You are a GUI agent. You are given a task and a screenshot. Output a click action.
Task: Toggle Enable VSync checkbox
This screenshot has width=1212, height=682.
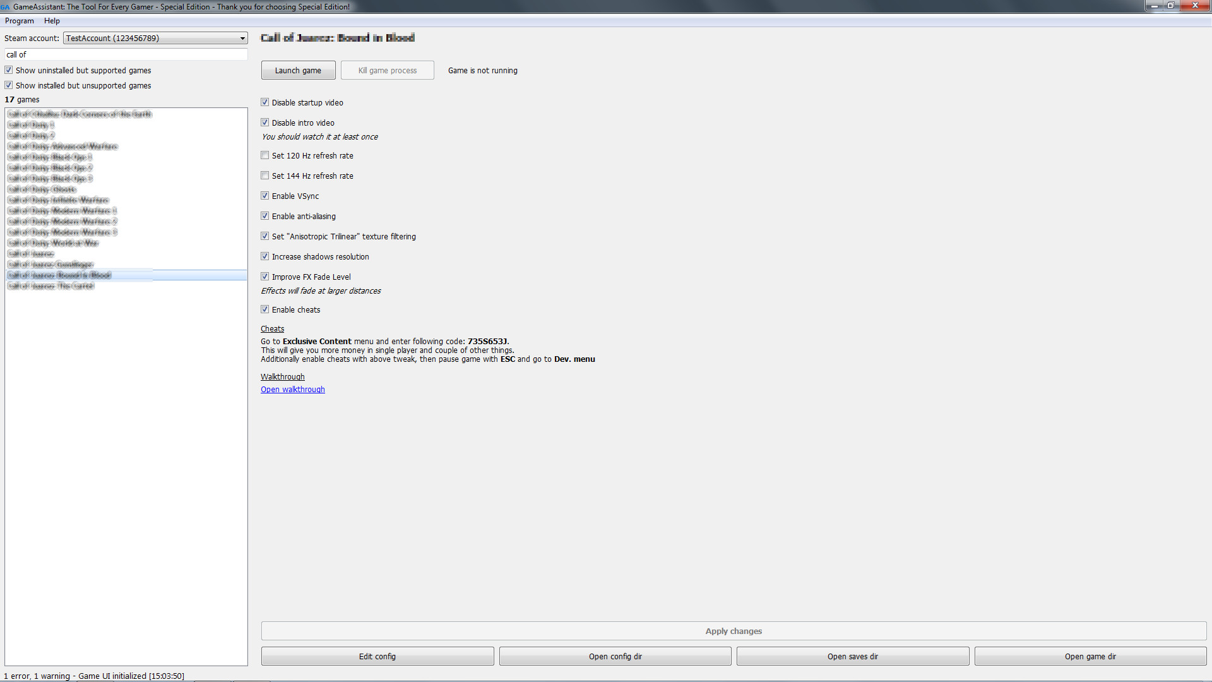[264, 196]
